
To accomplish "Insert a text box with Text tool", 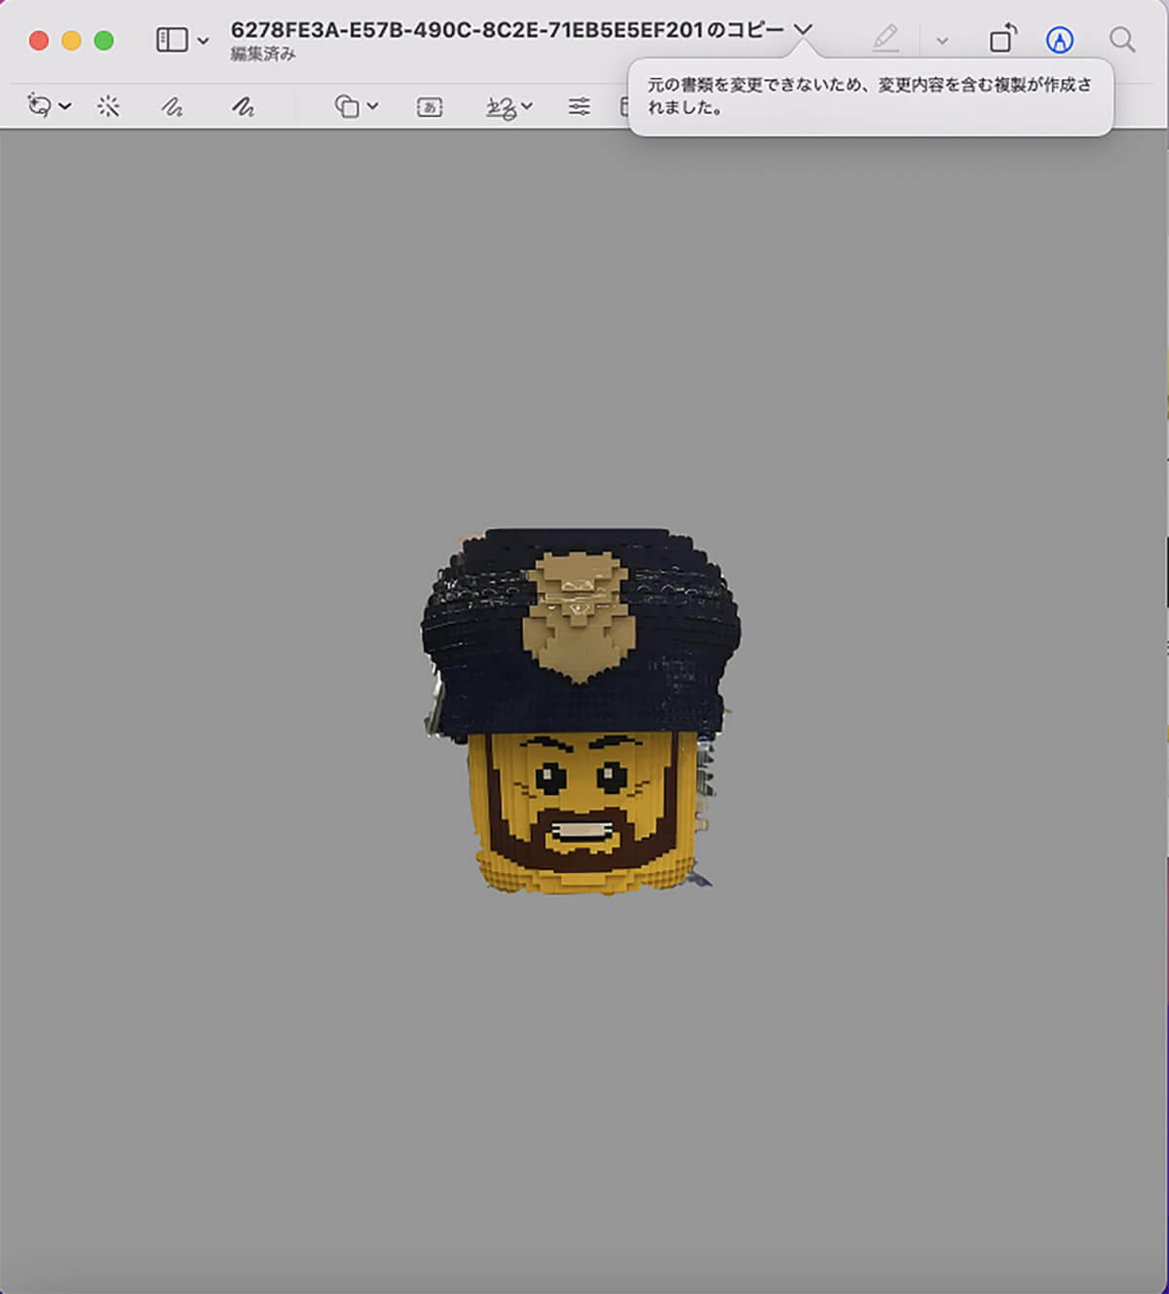I will click(430, 107).
